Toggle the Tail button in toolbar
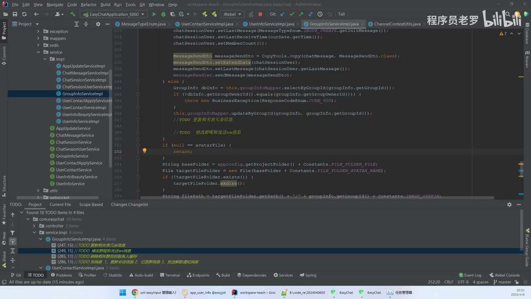This screenshot has height=299, width=531. point(341,14)
